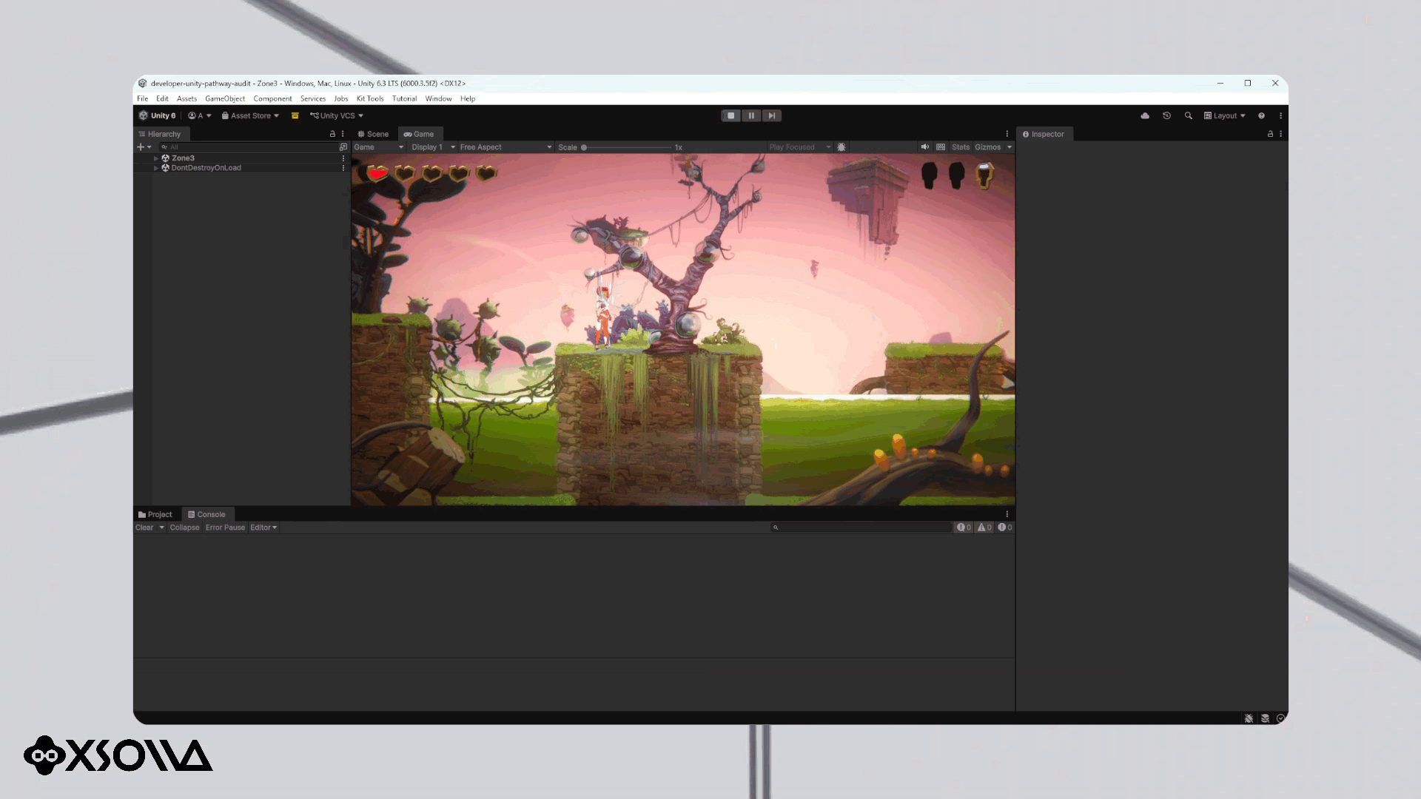
Task: Lock the Hierarchy panel with the padlock
Action: (332, 134)
